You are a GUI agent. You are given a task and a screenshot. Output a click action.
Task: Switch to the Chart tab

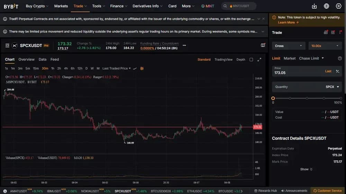click(10, 59)
